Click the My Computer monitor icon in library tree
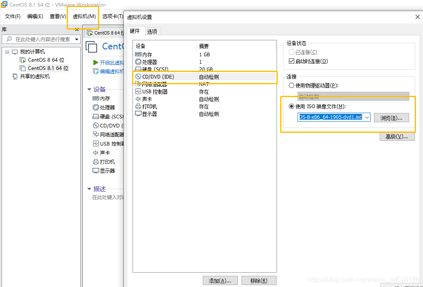Image resolution: width=423 pixels, height=287 pixels. pos(15,52)
